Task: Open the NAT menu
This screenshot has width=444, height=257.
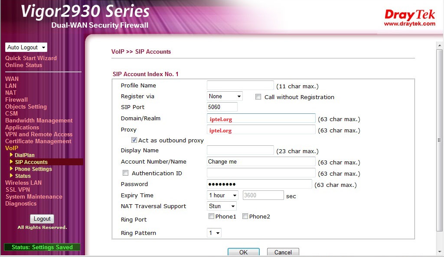Action: (11, 93)
